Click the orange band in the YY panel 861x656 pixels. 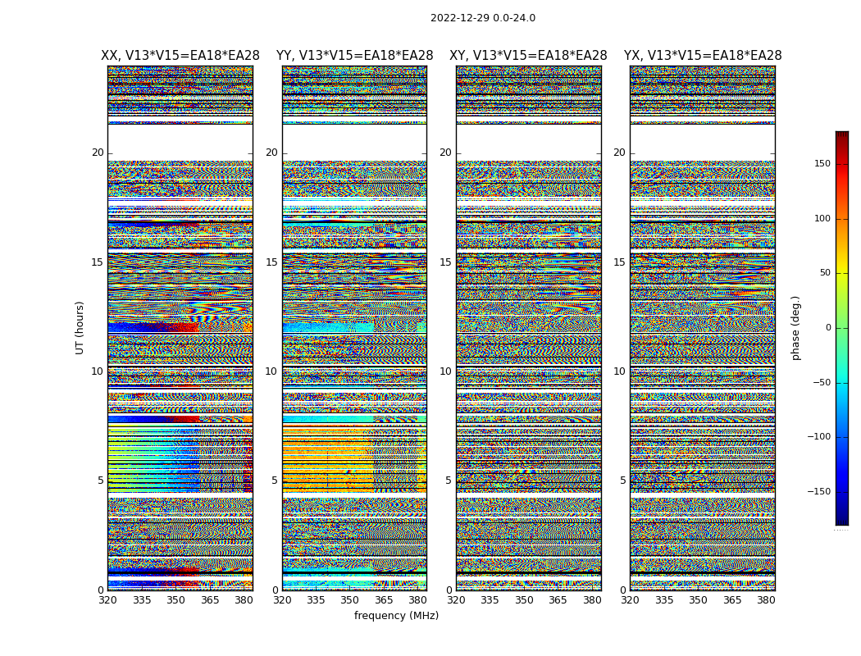click(328, 458)
